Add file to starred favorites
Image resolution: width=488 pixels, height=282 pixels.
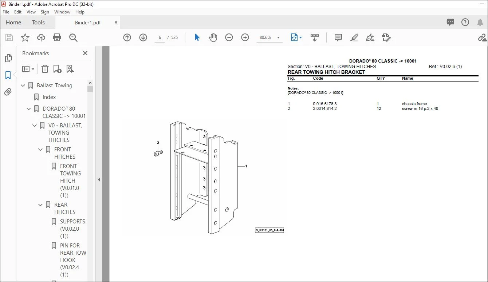coord(25,37)
